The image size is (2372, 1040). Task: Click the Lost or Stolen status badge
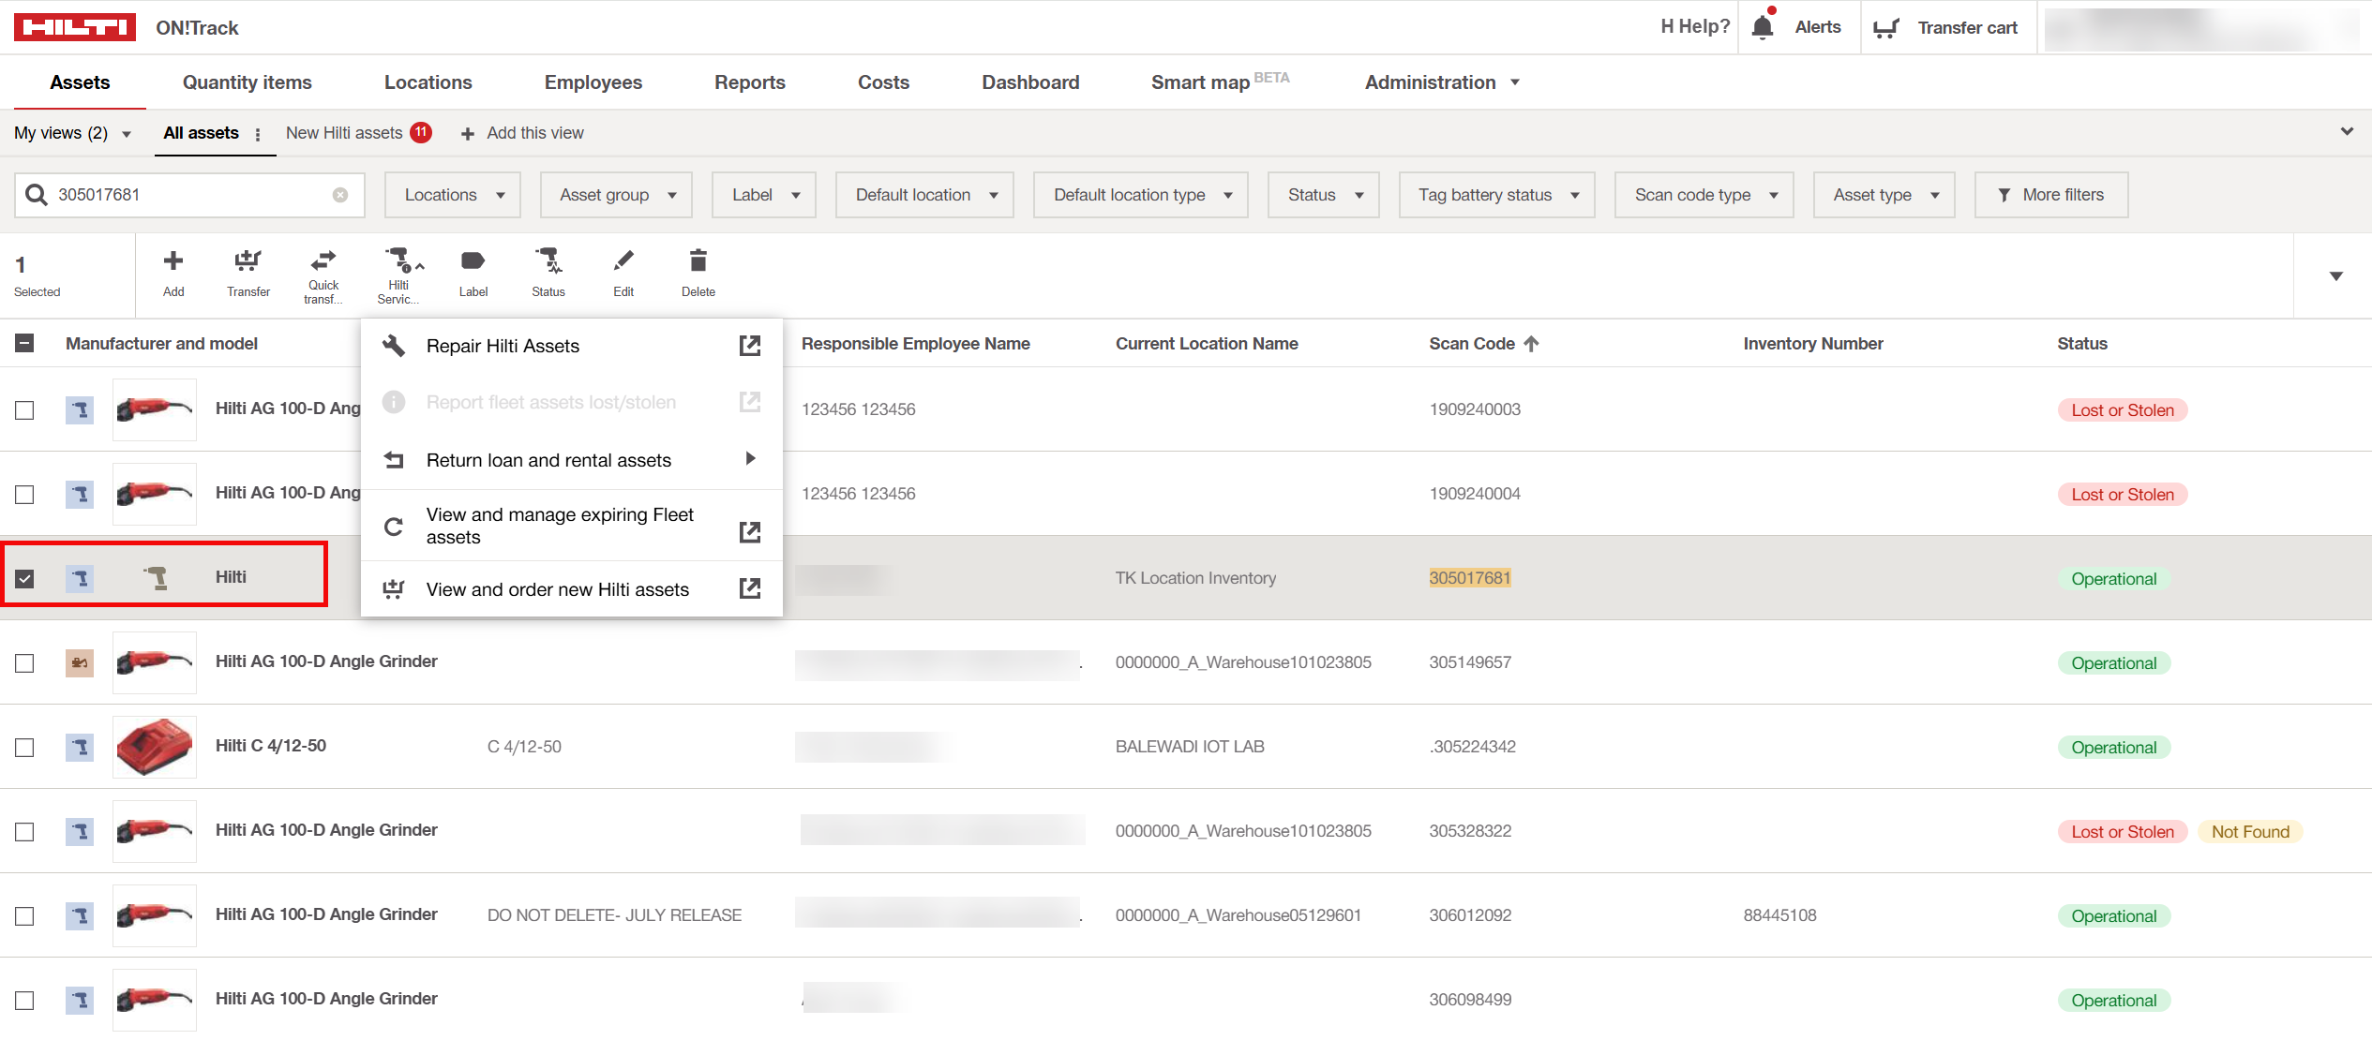(x=2122, y=410)
